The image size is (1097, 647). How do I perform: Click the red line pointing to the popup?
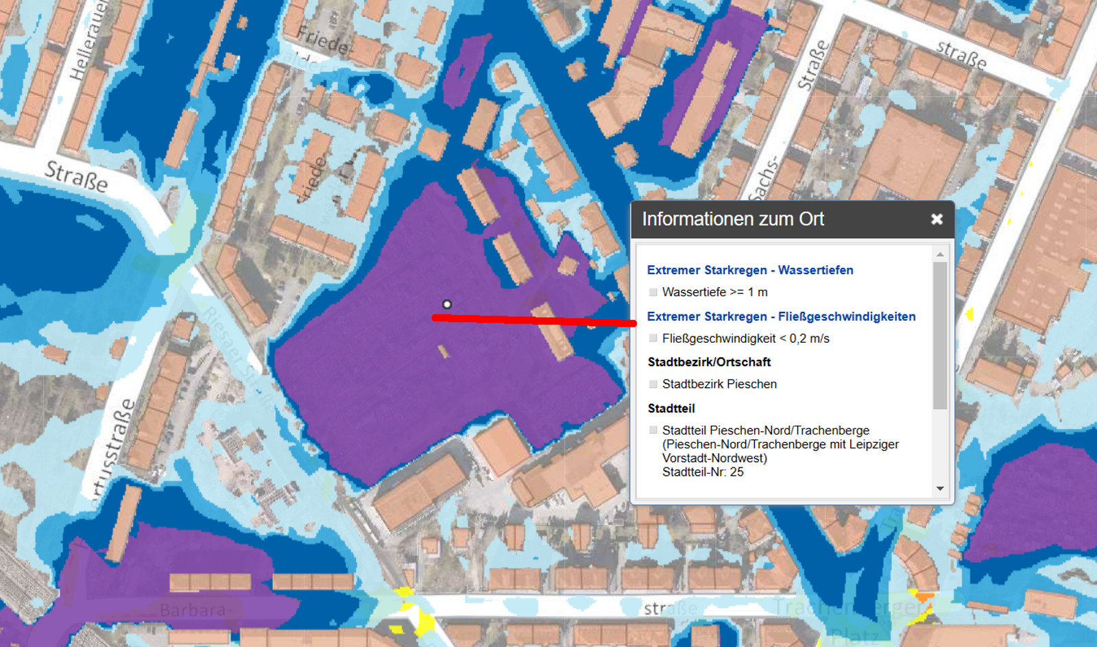point(535,319)
